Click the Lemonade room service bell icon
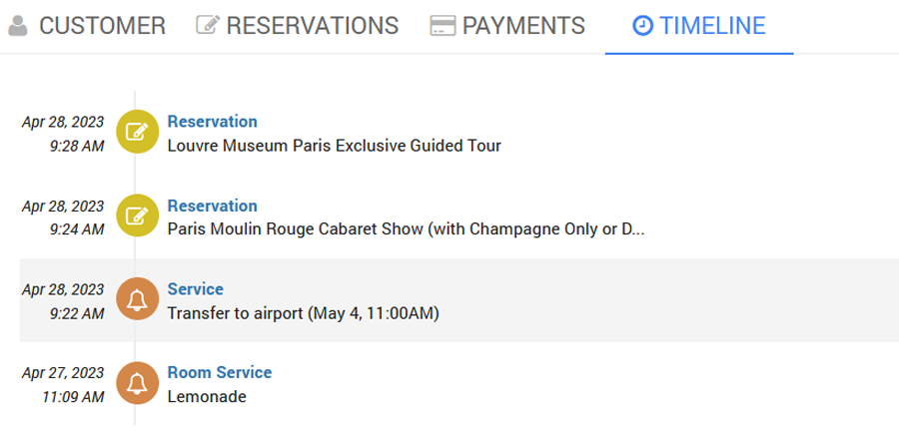 [138, 384]
